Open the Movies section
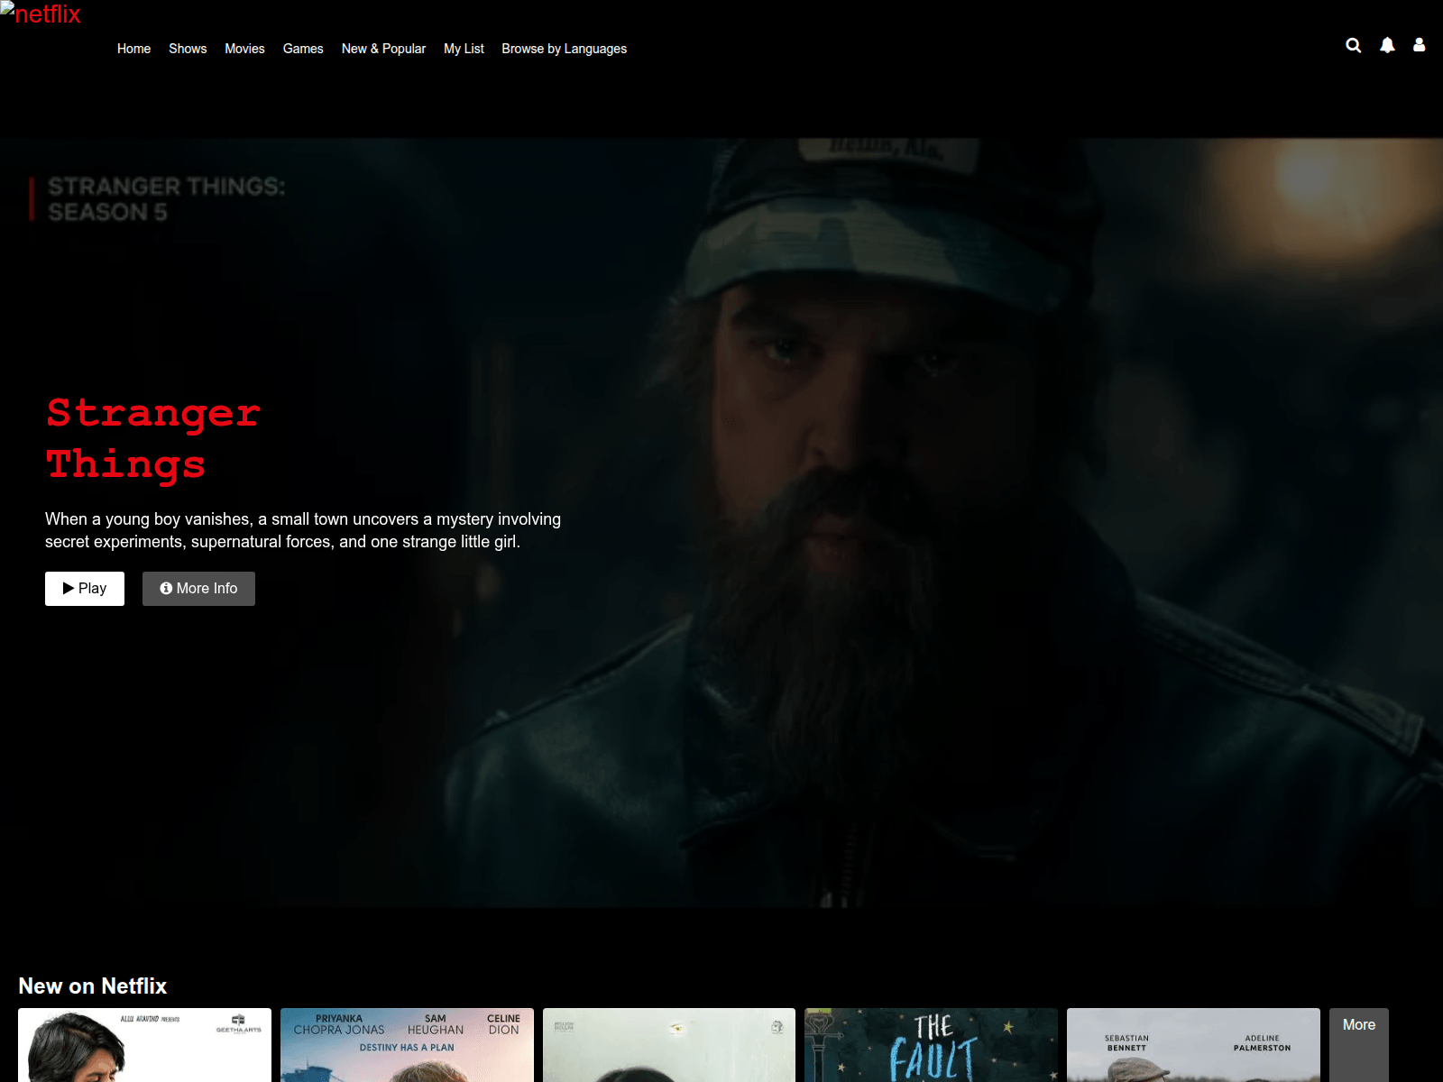1443x1082 pixels. [x=244, y=49]
